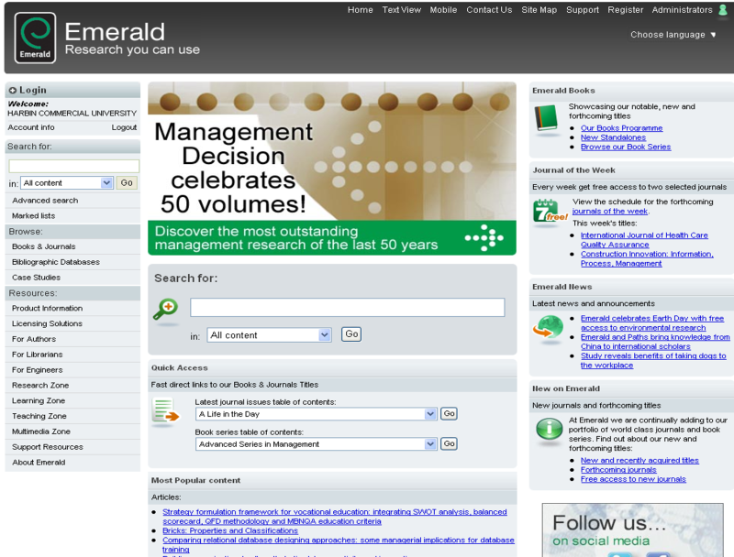
Task: Click Text View in the top navigation
Action: pyautogui.click(x=401, y=10)
